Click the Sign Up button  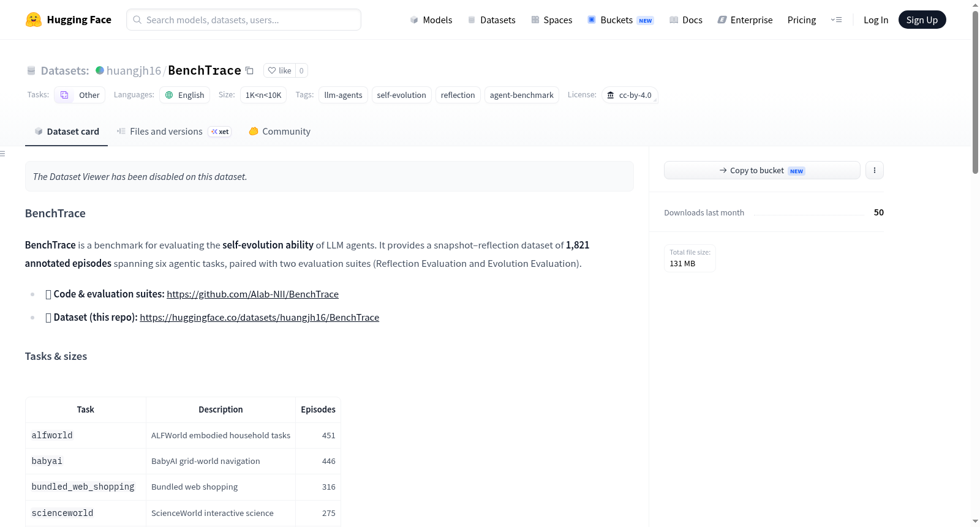point(922,20)
